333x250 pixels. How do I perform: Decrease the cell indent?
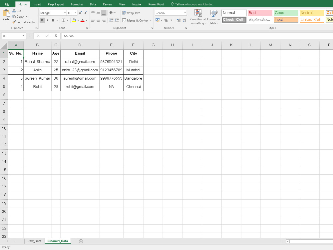tap(111, 20)
